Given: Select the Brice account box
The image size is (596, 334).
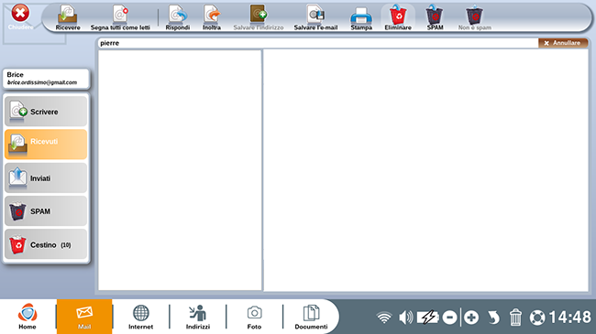Looking at the screenshot, I should [46, 79].
